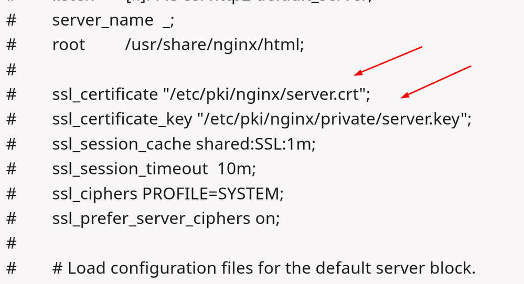Click the "/etc/pki/nginx/server.crt" path
The width and height of the screenshot is (524, 284).
(265, 95)
